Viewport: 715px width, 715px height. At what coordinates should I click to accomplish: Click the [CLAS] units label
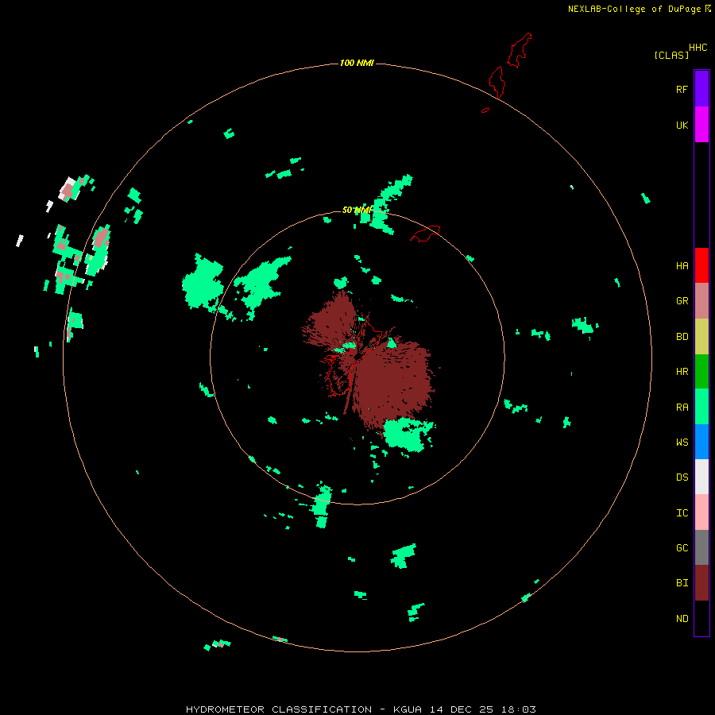click(x=671, y=55)
